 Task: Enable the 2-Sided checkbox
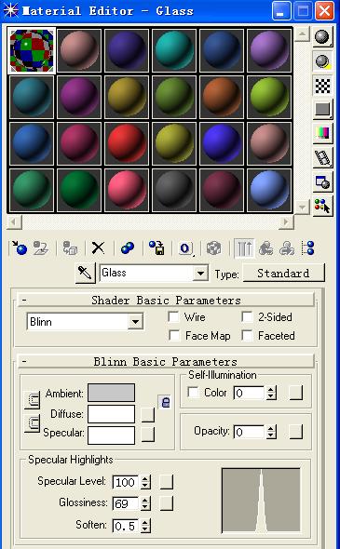click(247, 317)
